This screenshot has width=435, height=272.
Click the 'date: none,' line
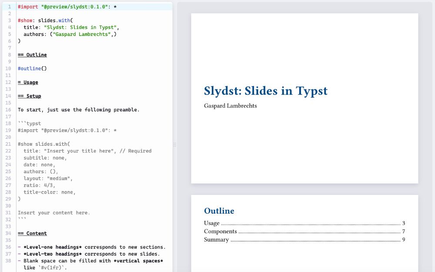40,165
